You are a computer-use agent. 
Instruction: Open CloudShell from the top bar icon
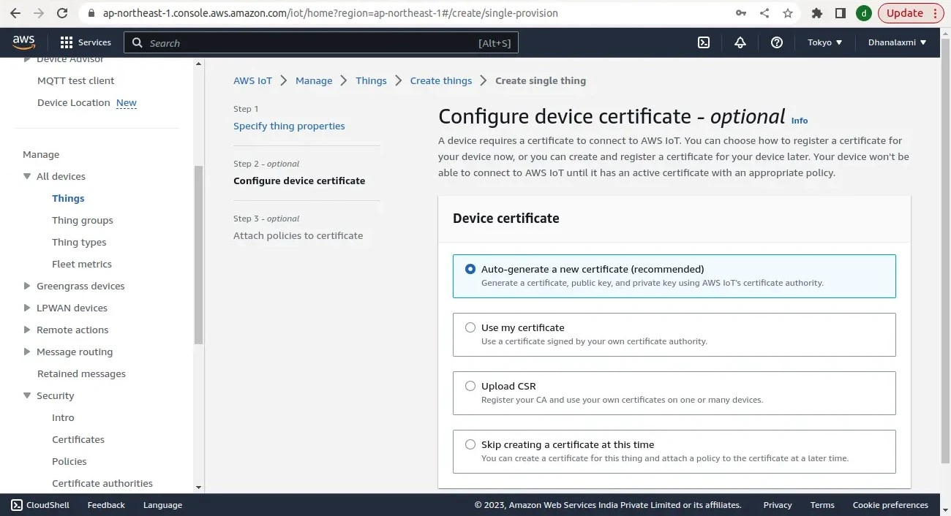coord(704,42)
